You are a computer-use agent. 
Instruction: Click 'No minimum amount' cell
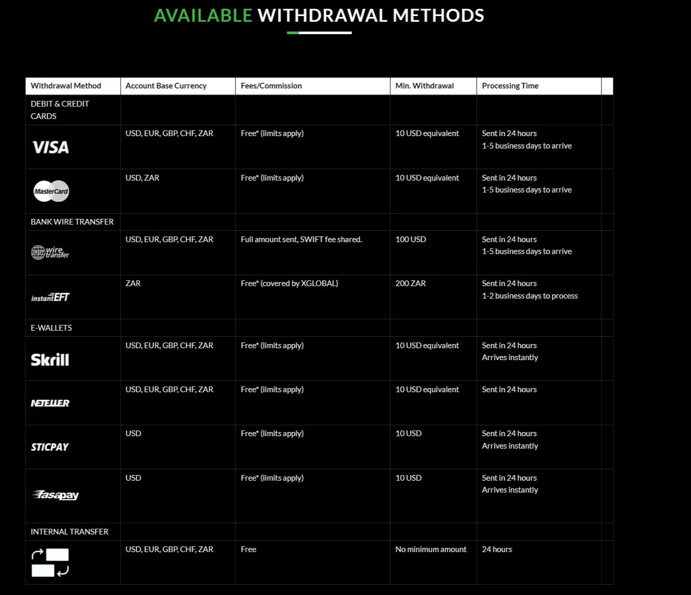point(431,549)
